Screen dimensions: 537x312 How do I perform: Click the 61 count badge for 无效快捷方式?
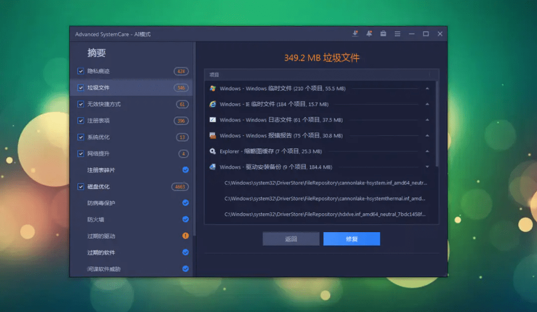click(182, 104)
